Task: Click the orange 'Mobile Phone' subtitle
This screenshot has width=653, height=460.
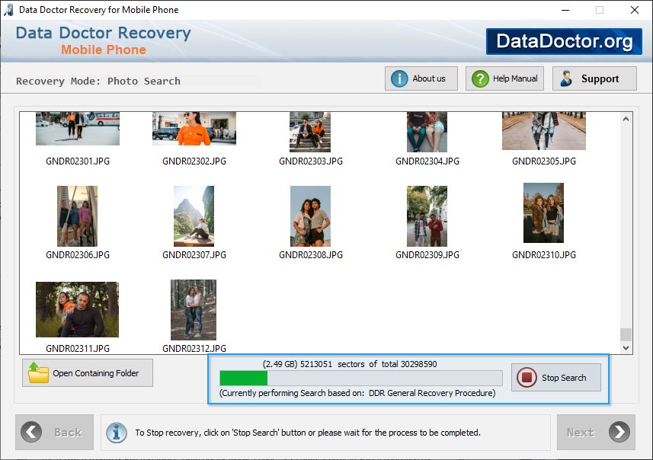Action: pyautogui.click(x=104, y=50)
